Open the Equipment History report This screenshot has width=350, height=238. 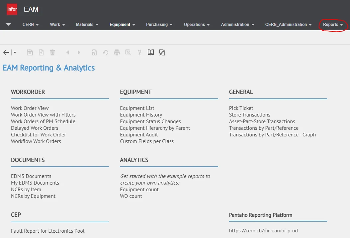(x=141, y=115)
